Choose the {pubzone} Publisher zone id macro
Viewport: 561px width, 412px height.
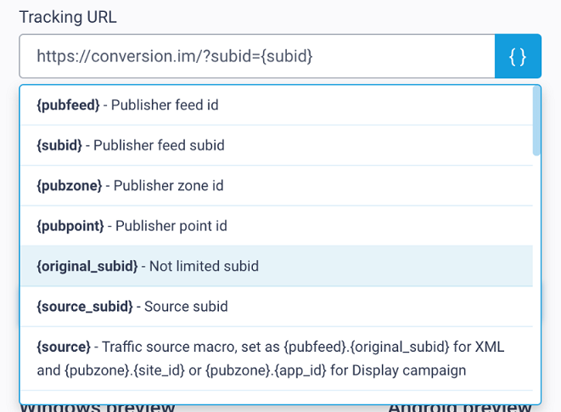pyautogui.click(x=277, y=185)
